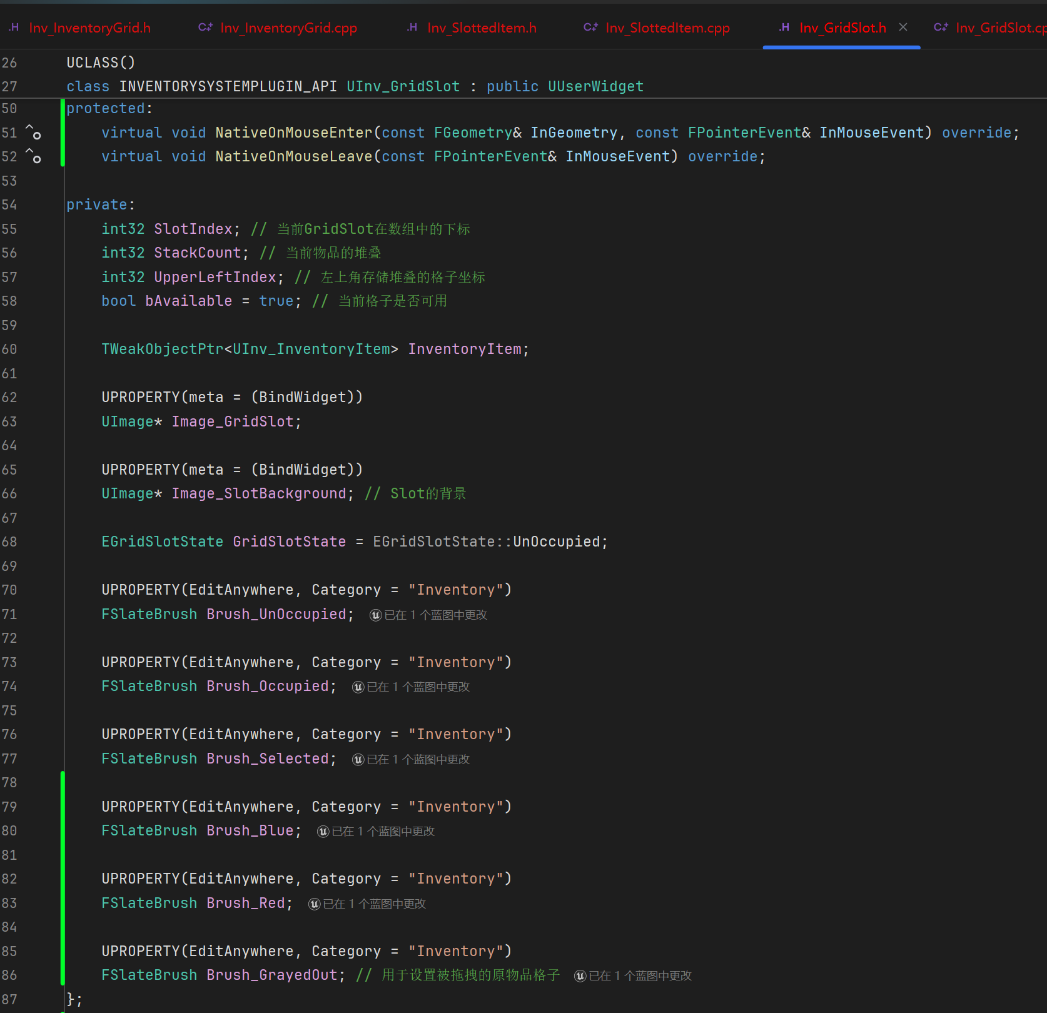The width and height of the screenshot is (1047, 1013).
Task: Click the comment after bAvailable on line 58
Action: pyautogui.click(x=380, y=301)
